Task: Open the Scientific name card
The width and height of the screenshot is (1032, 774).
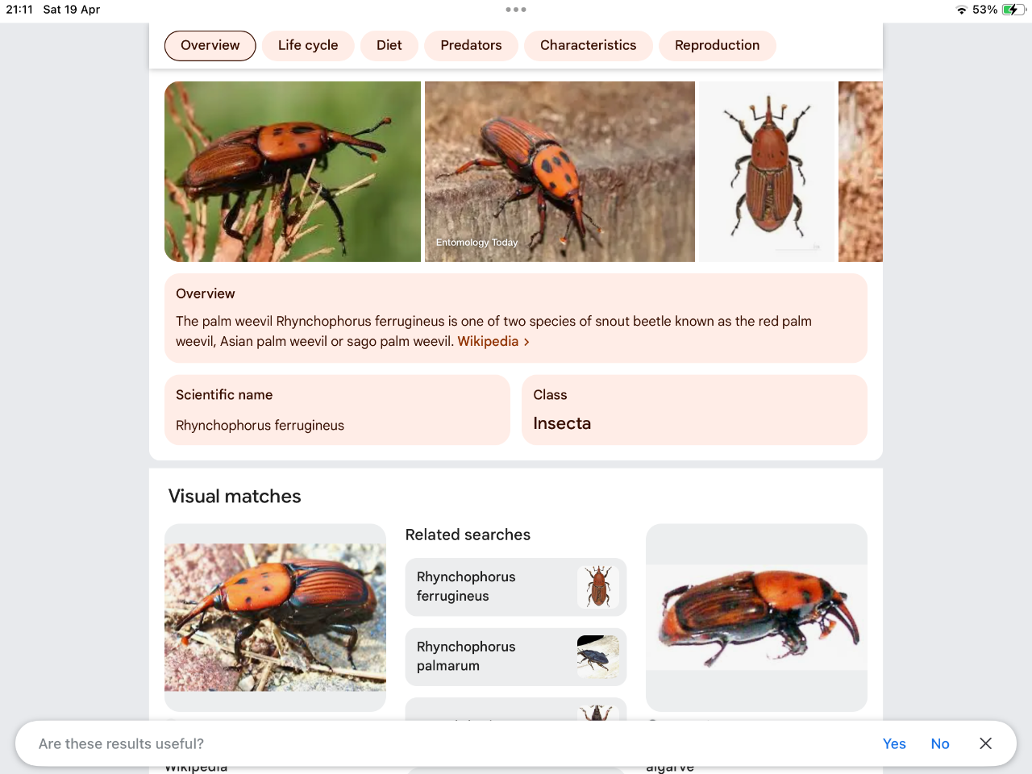Action: (x=337, y=410)
